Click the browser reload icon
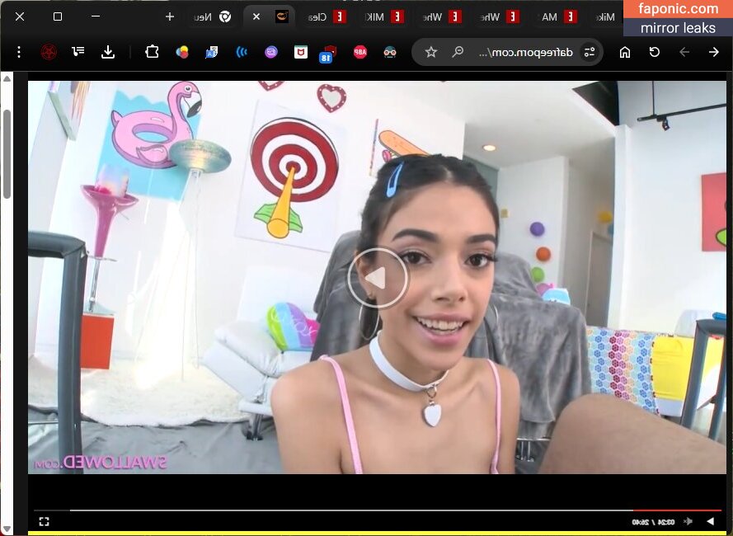The height and width of the screenshot is (536, 733). click(x=655, y=52)
